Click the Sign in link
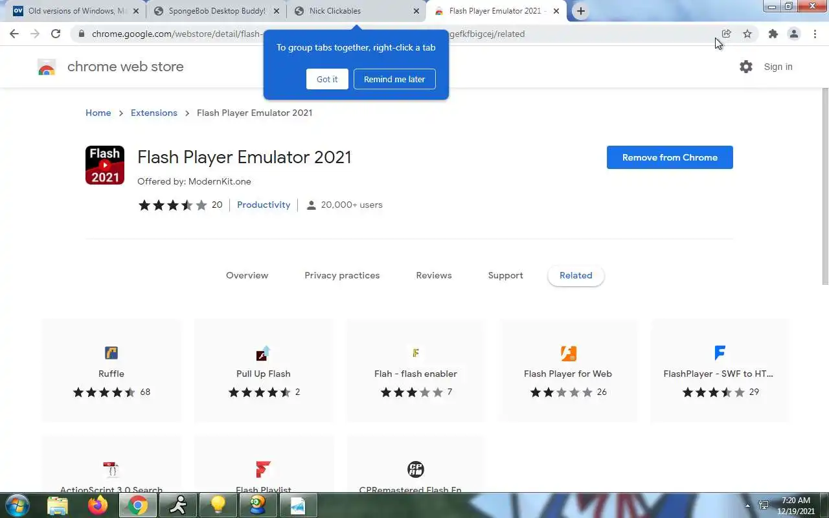The height and width of the screenshot is (518, 829). 778,67
